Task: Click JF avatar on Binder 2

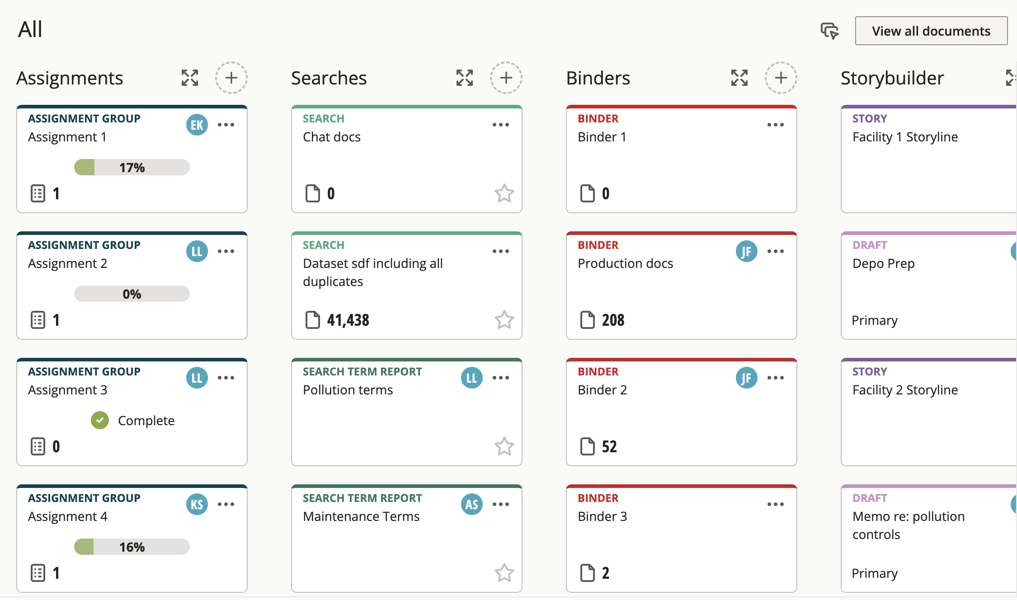Action: pyautogui.click(x=747, y=378)
